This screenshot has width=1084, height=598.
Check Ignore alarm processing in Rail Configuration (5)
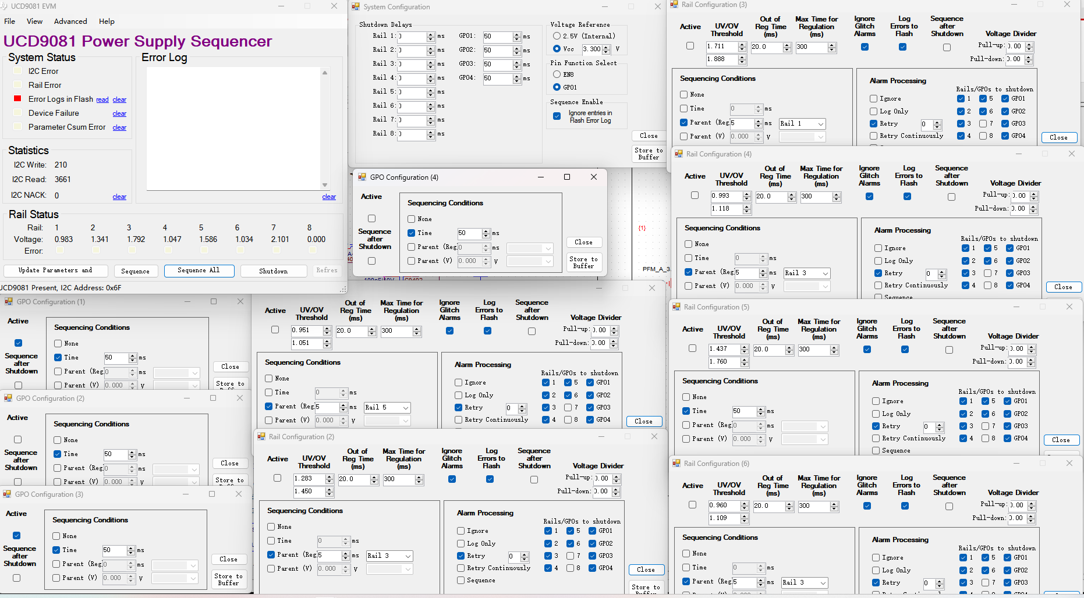coord(876,401)
